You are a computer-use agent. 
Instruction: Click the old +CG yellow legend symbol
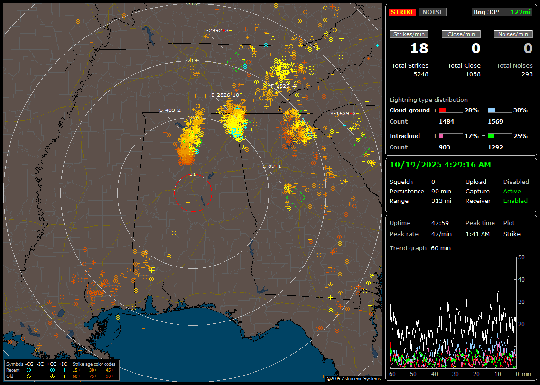(x=52, y=376)
